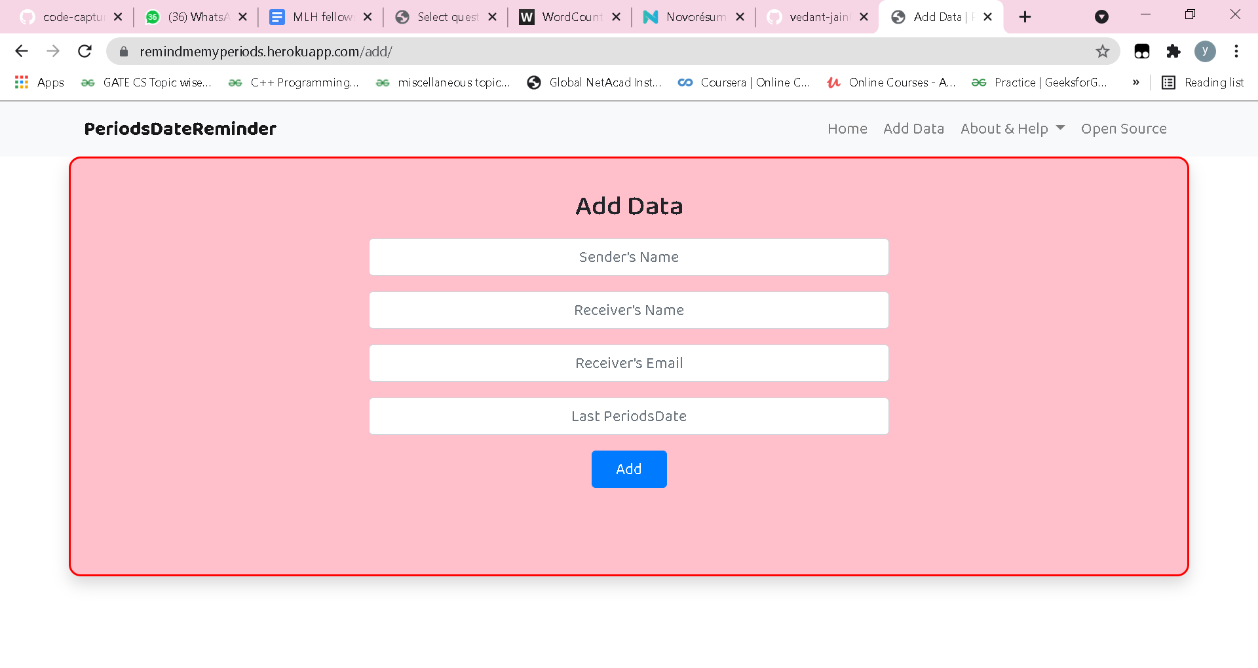Focus the Receiver's Name field
The image size is (1258, 668).
629,310
